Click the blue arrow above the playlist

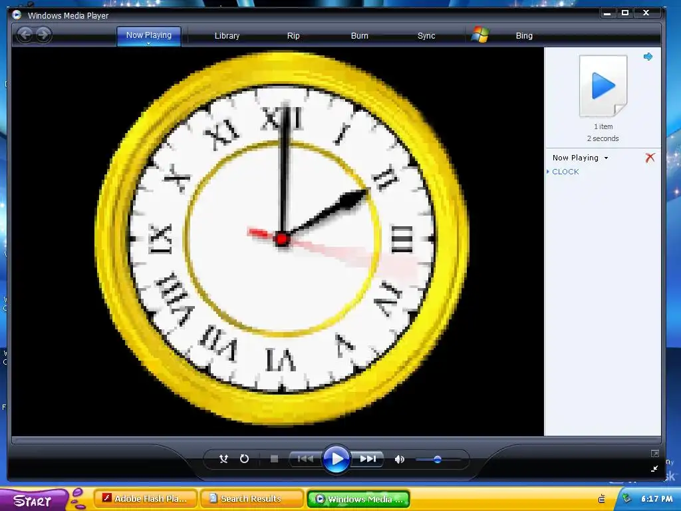click(648, 57)
